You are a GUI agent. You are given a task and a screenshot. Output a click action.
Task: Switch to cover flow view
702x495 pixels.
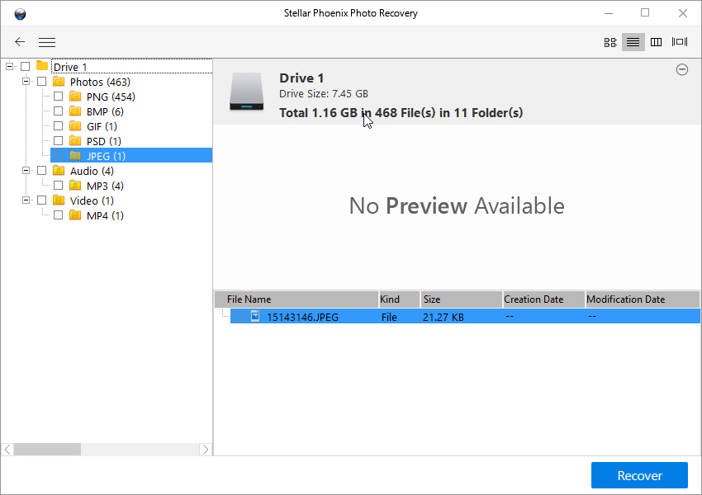pos(680,41)
